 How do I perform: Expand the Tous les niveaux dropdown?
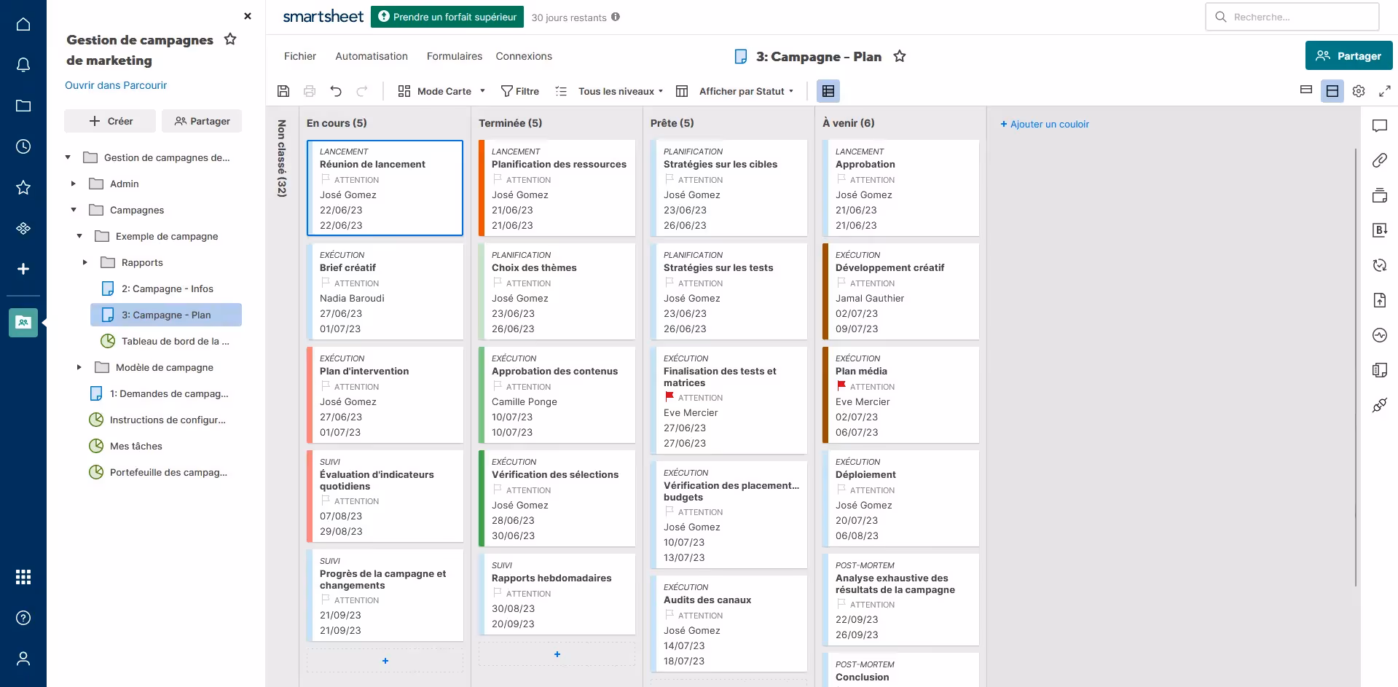click(x=620, y=91)
